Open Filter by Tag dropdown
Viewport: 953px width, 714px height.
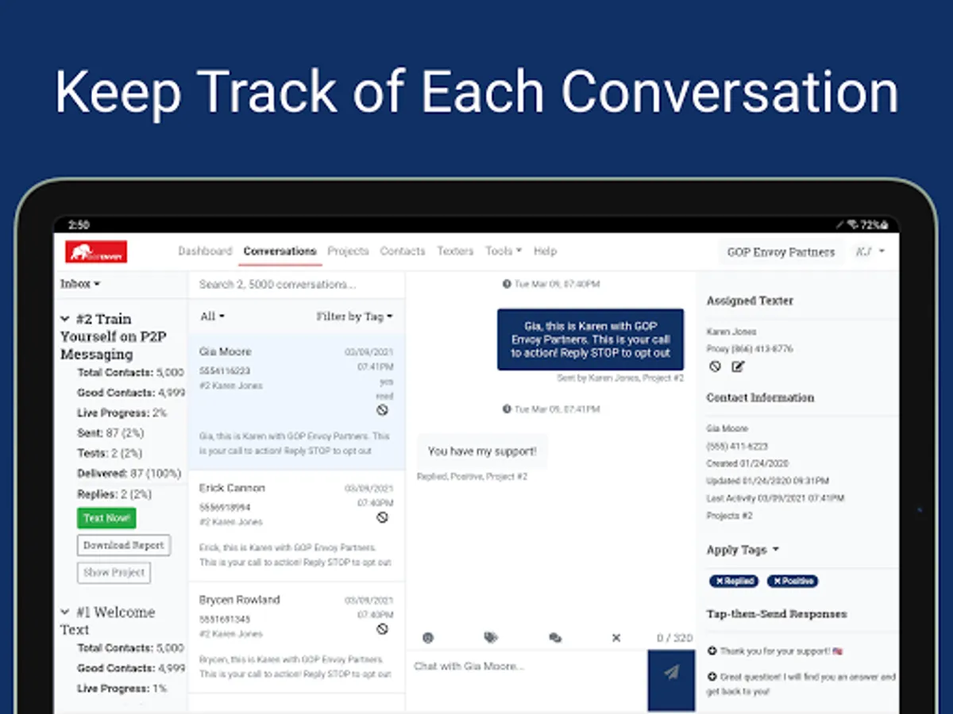pyautogui.click(x=354, y=316)
